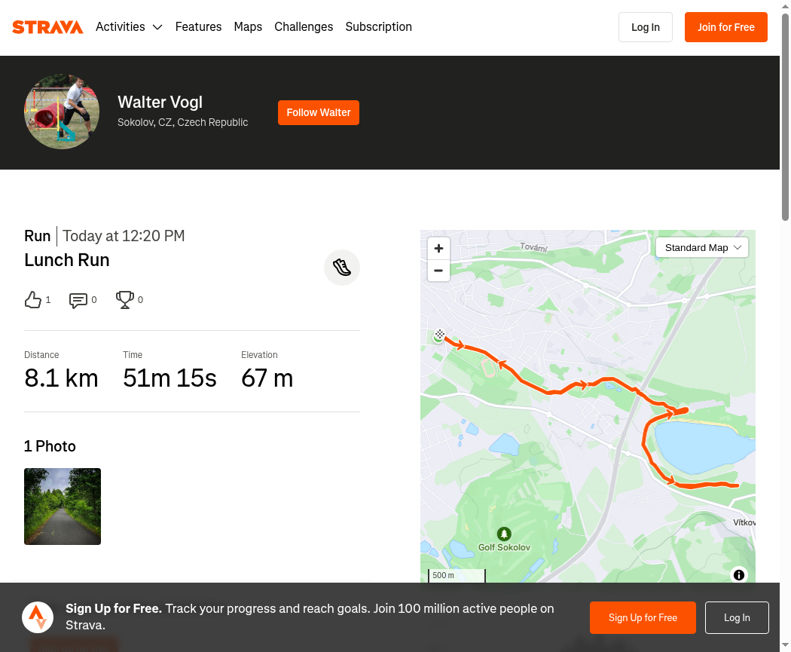Open the Subscription page
The height and width of the screenshot is (652, 791).
pos(378,26)
